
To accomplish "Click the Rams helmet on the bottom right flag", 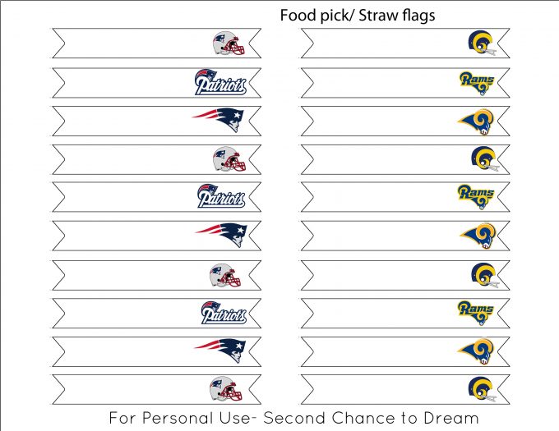I will [x=482, y=389].
